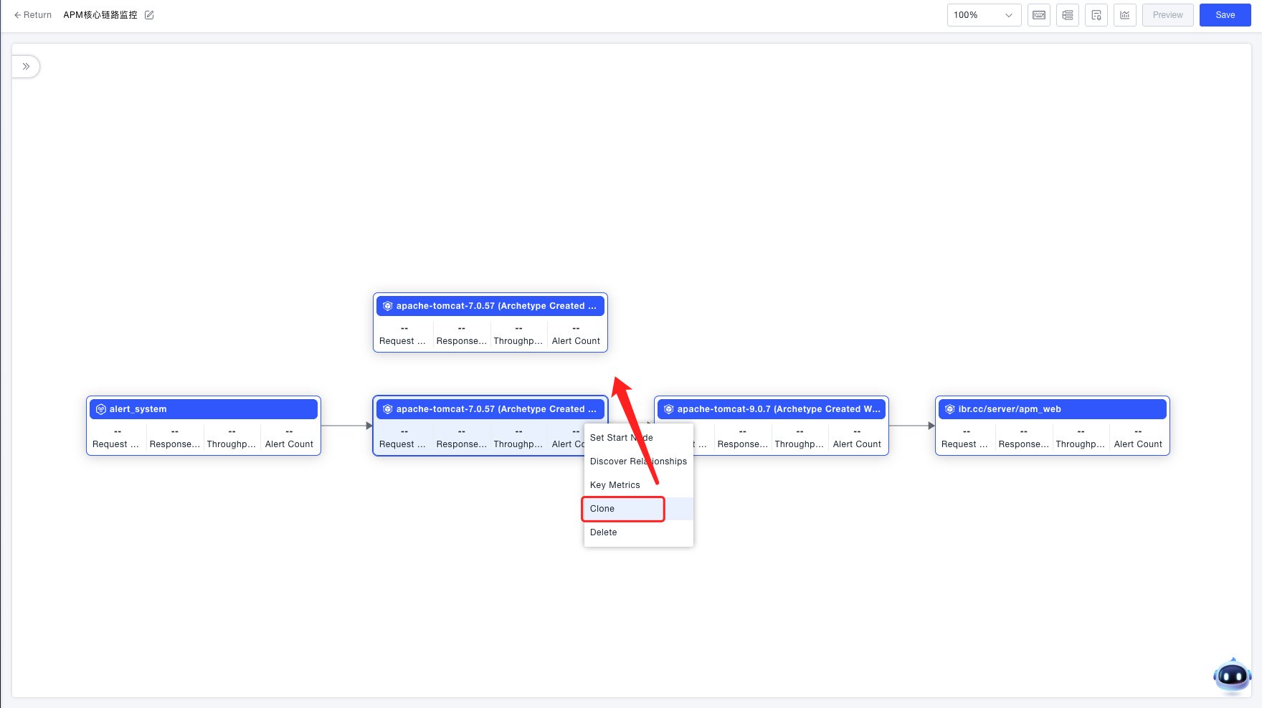Click the hierarchy layout icon in toolbar

[x=1067, y=15]
